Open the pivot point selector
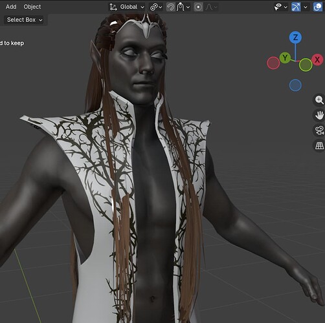Image resolution: width=325 pixels, height=323 pixels. [156, 7]
